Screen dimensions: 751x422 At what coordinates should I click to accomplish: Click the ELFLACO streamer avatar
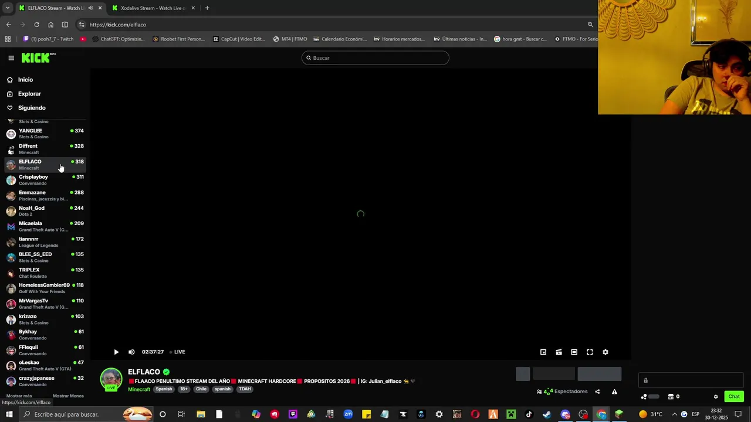pos(111,379)
